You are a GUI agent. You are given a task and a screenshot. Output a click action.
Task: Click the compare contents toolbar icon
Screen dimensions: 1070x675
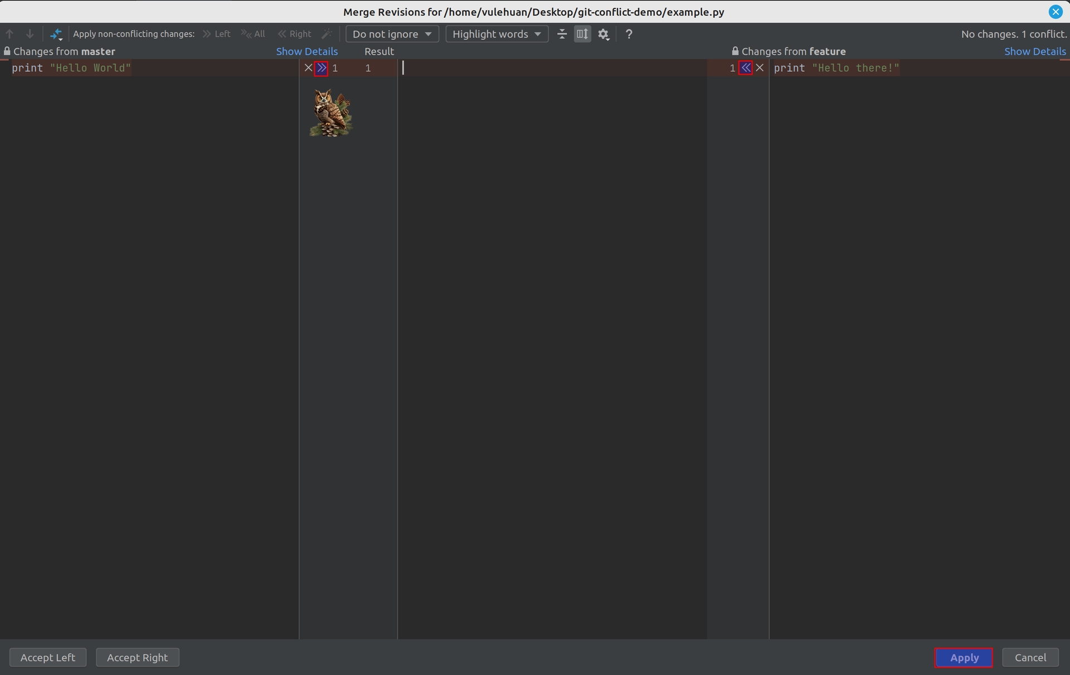(56, 35)
